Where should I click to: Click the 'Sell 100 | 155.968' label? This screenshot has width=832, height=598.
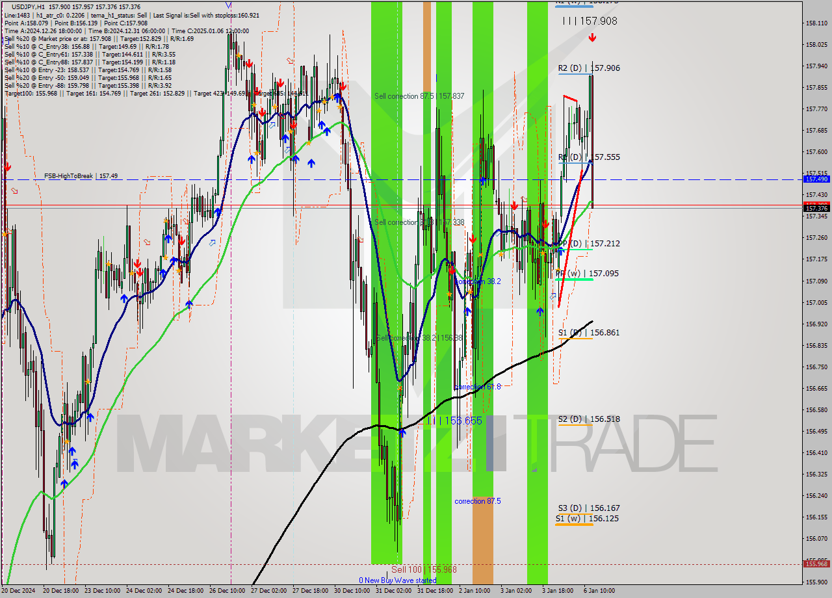pos(424,569)
